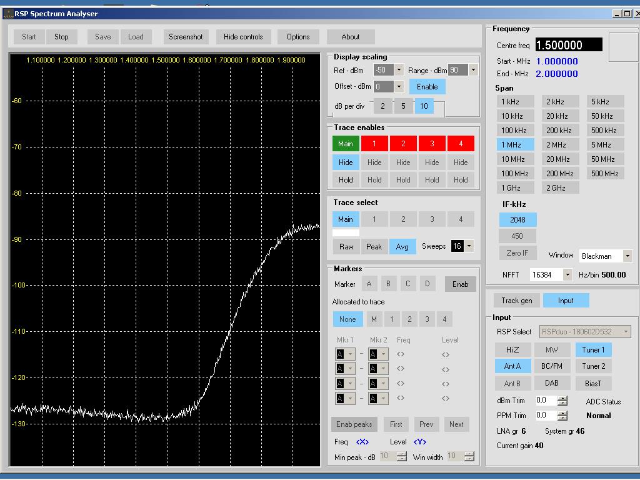Select the Hi Z input
This screenshot has height=480, width=640.
pos(512,350)
